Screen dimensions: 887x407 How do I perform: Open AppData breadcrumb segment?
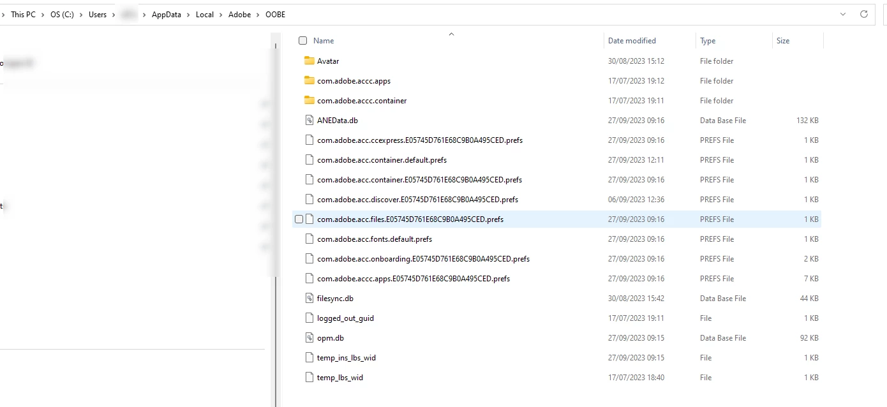click(167, 15)
